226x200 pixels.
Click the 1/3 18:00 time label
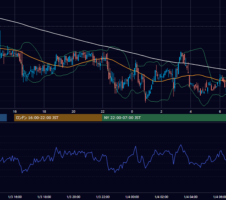click(44, 197)
